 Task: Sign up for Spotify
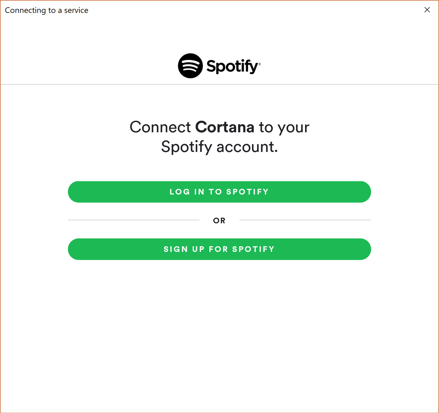[219, 249]
